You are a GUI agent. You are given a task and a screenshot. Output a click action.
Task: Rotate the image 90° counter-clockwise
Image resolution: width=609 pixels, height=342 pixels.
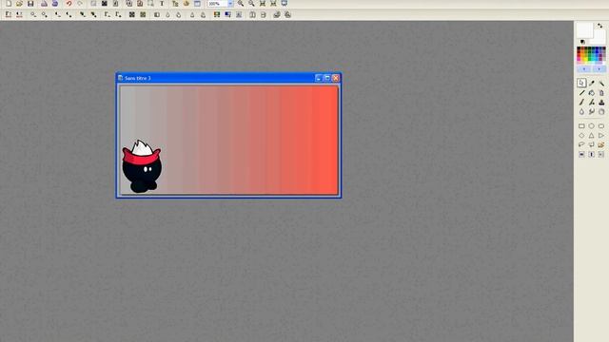[x=277, y=15]
